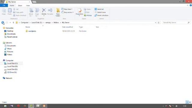
Task: Refresh the current folder
Action: (x=159, y=23)
